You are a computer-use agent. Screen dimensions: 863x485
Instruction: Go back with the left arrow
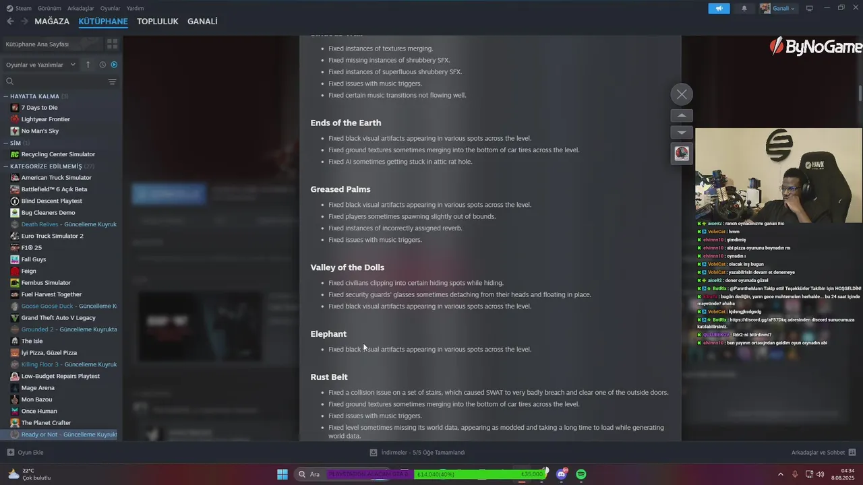click(x=10, y=22)
